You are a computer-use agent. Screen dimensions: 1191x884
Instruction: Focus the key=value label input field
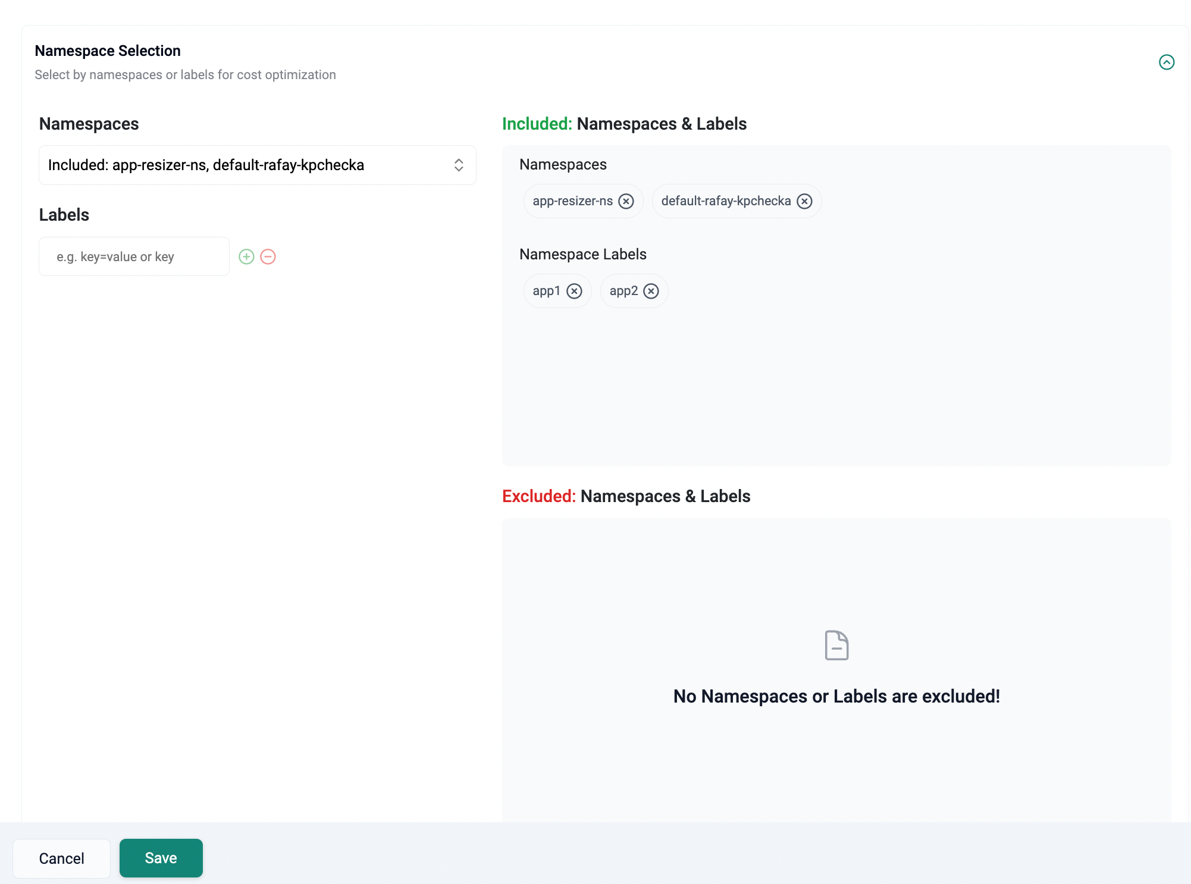tap(134, 256)
